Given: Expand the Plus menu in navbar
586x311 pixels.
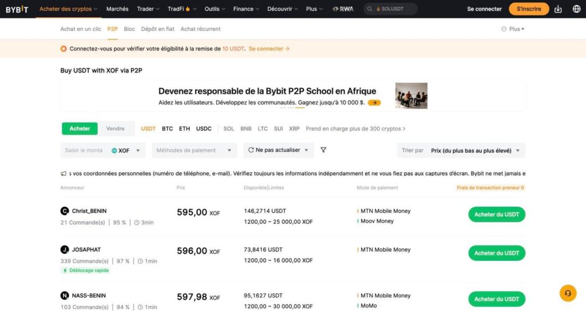Looking at the screenshot, I should 314,9.
